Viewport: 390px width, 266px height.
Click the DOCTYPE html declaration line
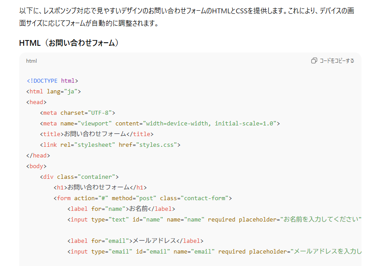(x=52, y=81)
